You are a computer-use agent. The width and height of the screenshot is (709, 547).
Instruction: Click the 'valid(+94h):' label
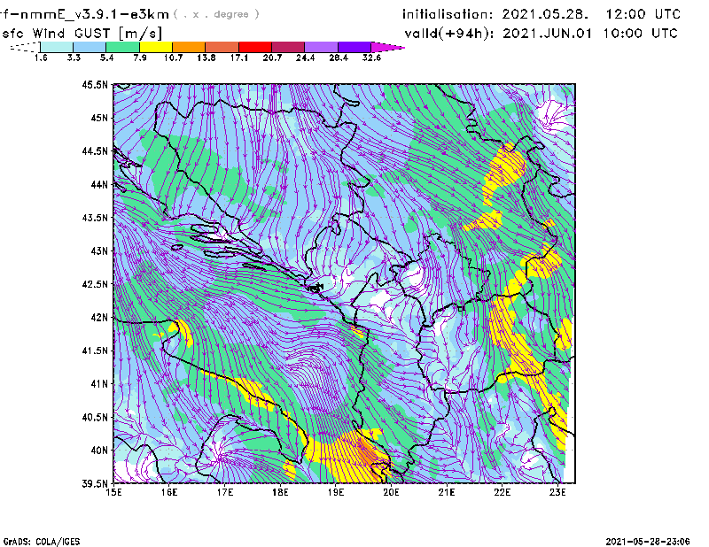[x=449, y=34]
